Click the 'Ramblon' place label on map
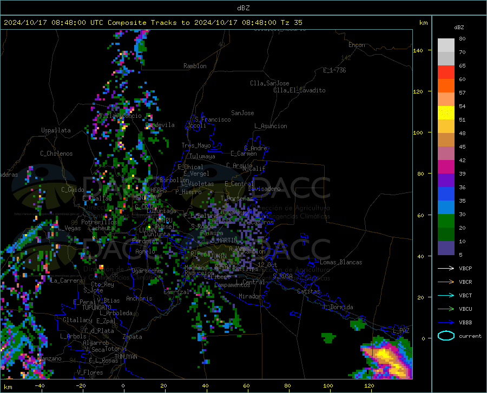The height and width of the screenshot is (393, 487). (x=195, y=66)
